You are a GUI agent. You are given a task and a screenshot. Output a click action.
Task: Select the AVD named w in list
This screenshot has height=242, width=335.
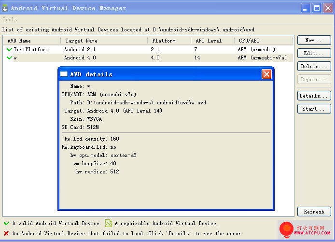coord(148,57)
